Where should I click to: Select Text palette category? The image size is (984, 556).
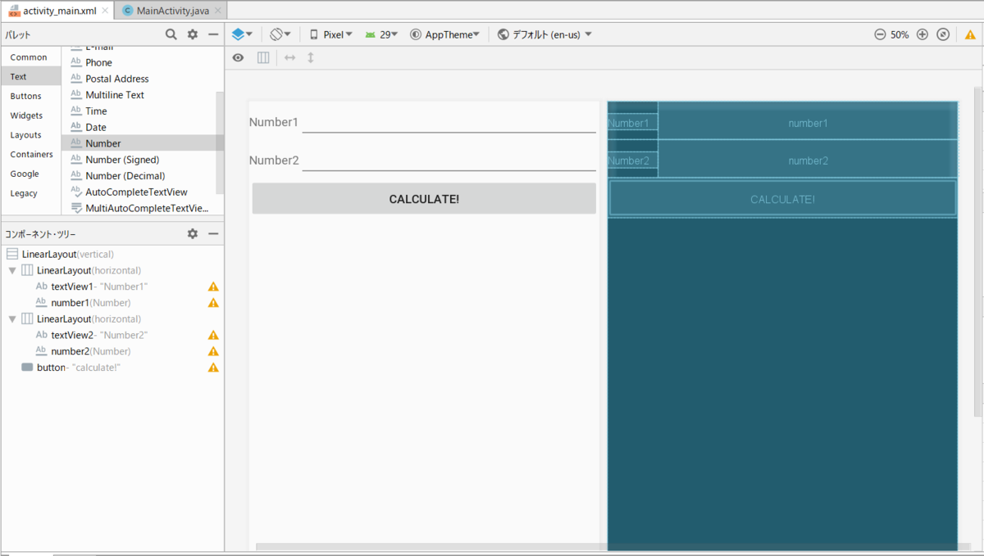pos(30,76)
